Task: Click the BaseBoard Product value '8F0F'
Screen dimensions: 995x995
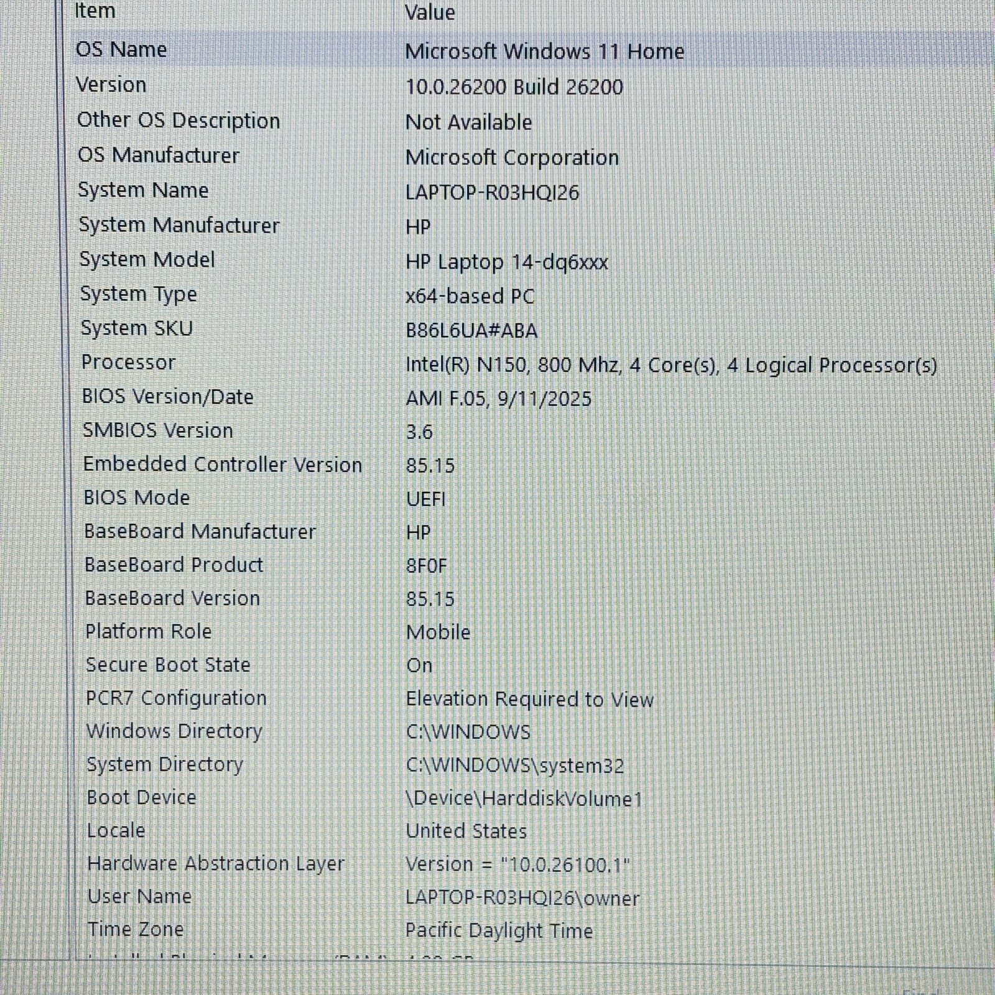Action: click(x=427, y=565)
